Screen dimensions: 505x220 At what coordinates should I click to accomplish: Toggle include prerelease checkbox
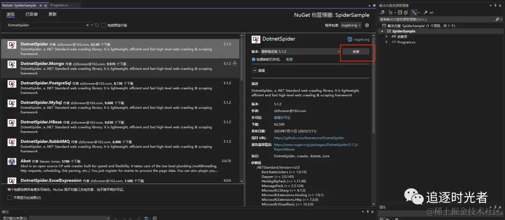click(x=104, y=25)
